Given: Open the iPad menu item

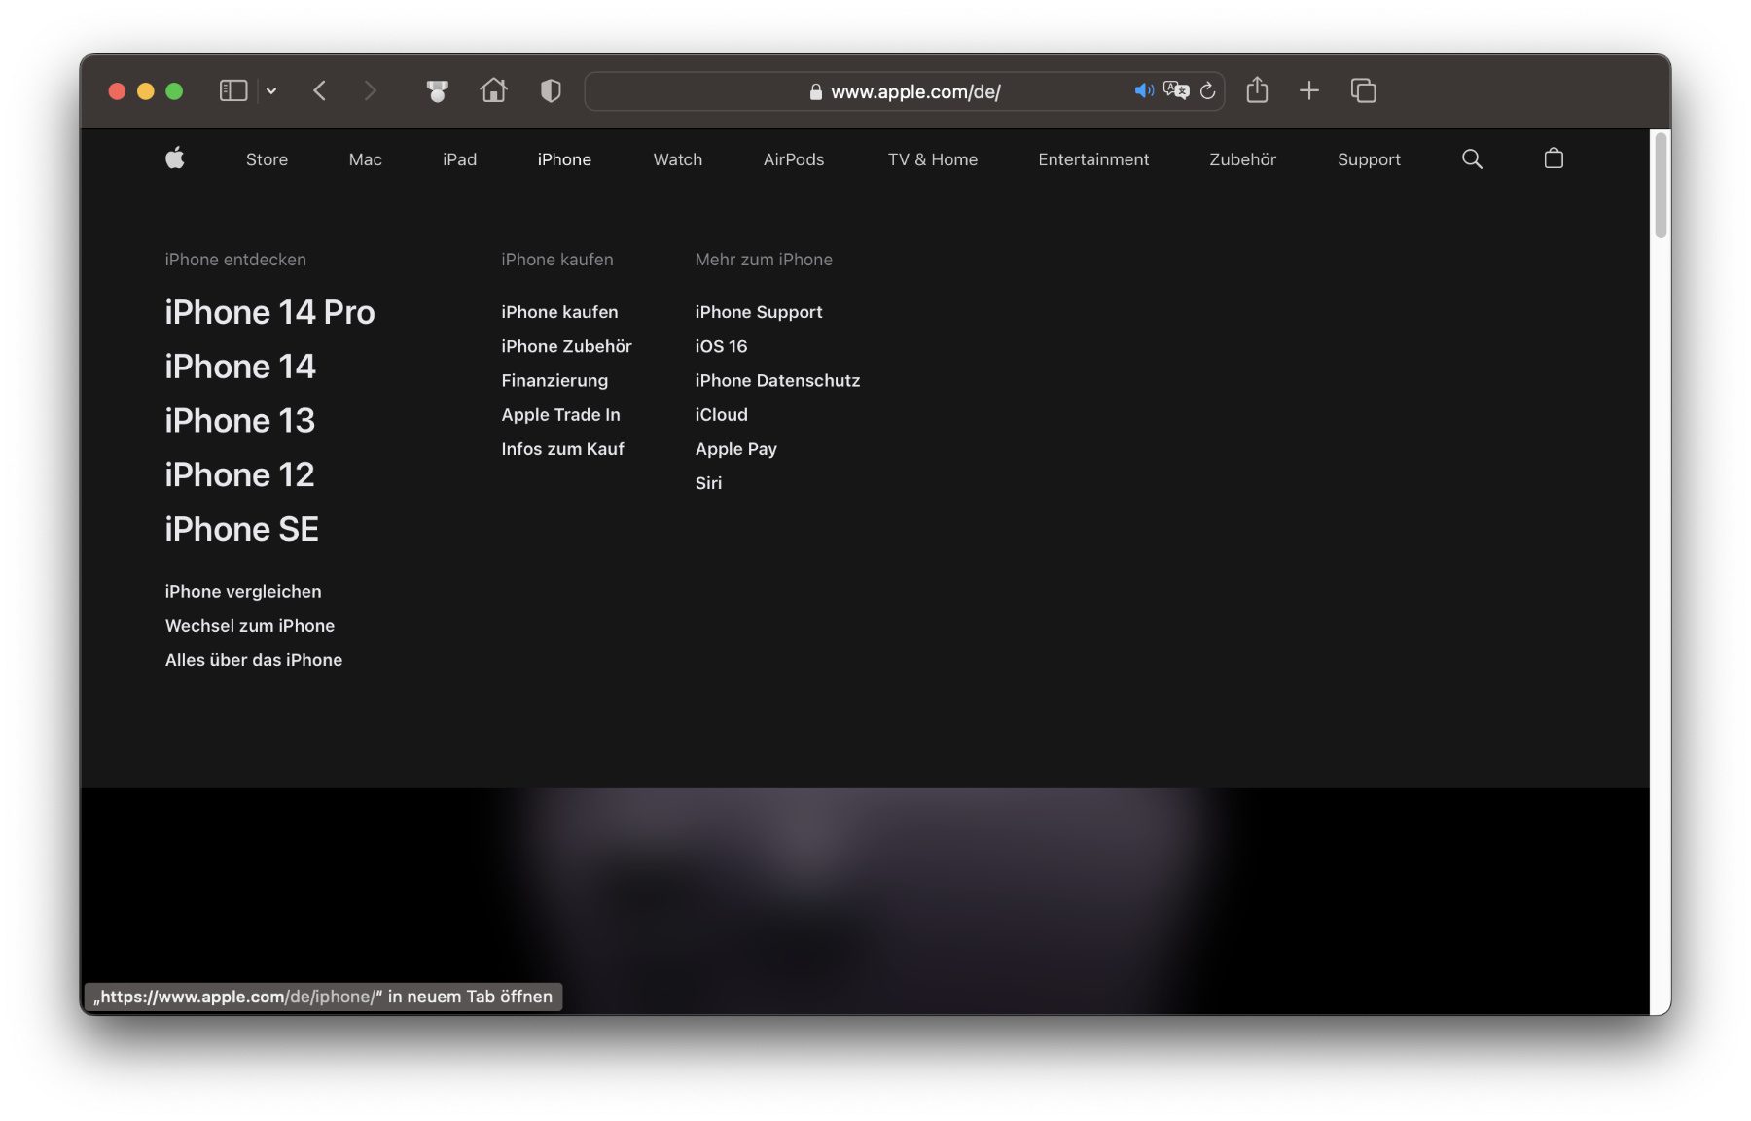Looking at the screenshot, I should click(x=460, y=159).
